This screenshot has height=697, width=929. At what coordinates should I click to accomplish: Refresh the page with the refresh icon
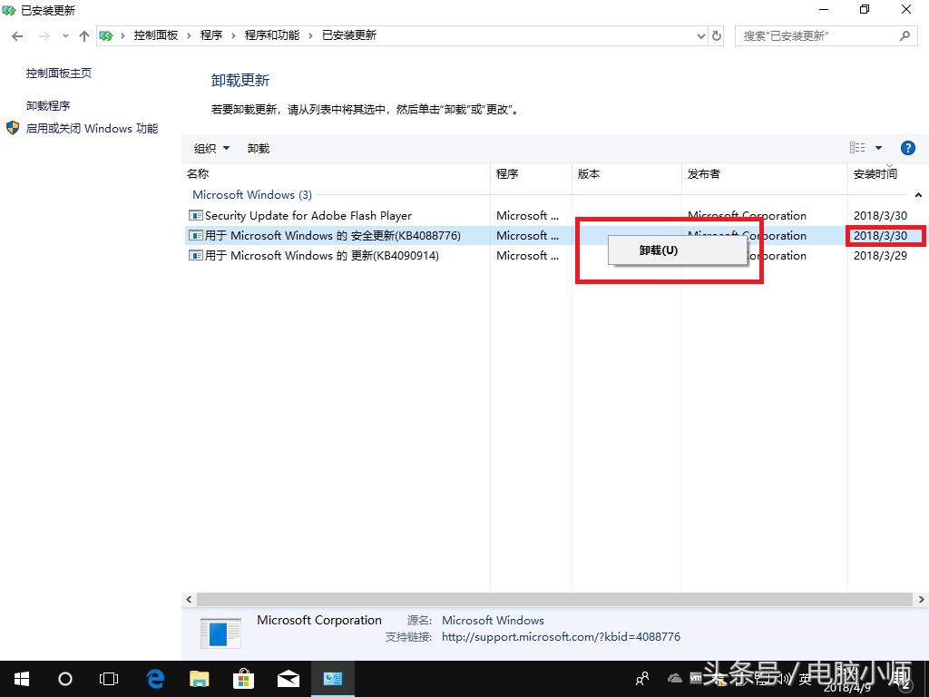point(717,34)
